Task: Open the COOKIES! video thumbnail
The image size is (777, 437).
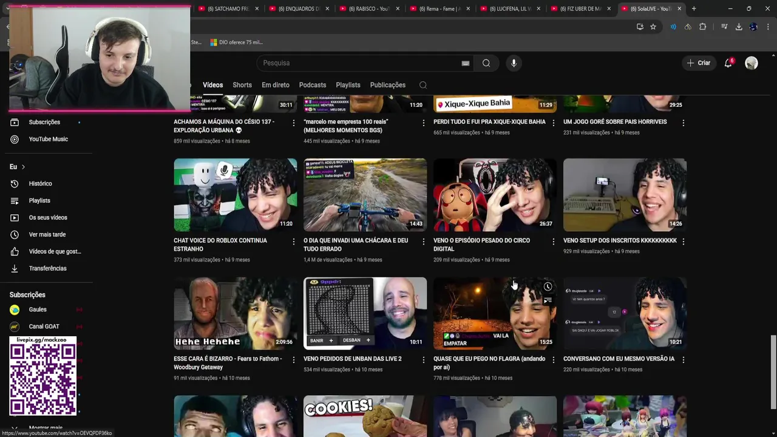Action: (x=365, y=416)
